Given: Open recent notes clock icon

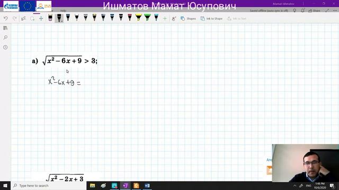Looking at the screenshot, I should point(5,47).
